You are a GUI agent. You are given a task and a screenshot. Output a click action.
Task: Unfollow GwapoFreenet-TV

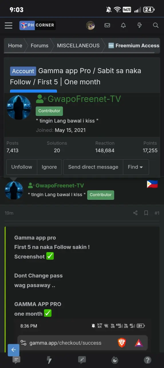22,167
